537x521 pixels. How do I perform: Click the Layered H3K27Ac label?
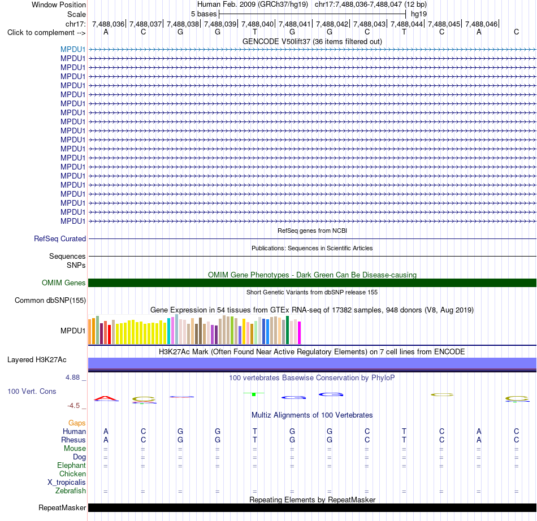pos(37,360)
